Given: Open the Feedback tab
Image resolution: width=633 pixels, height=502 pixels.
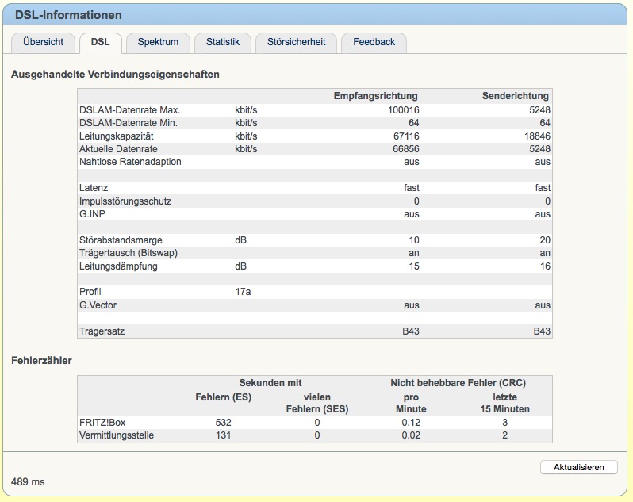Looking at the screenshot, I should point(374,42).
